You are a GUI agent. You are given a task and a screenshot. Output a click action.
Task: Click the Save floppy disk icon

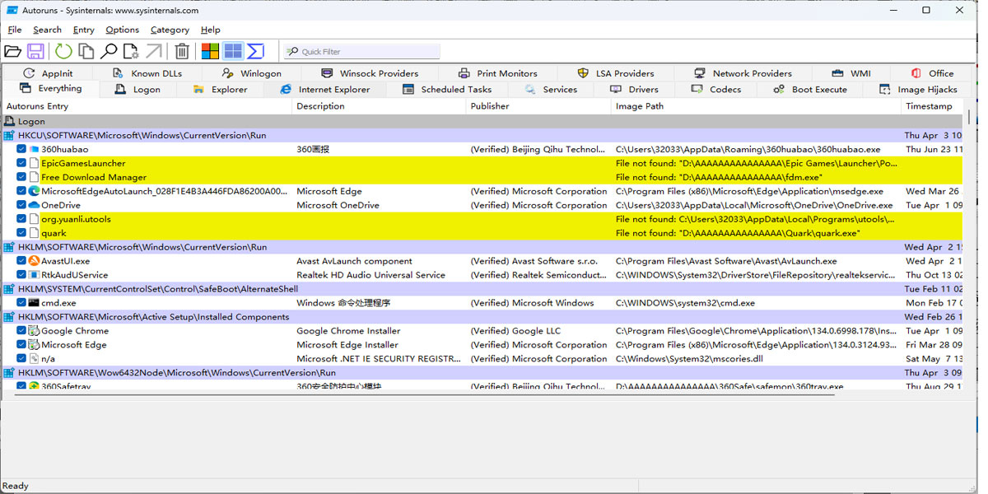point(35,51)
